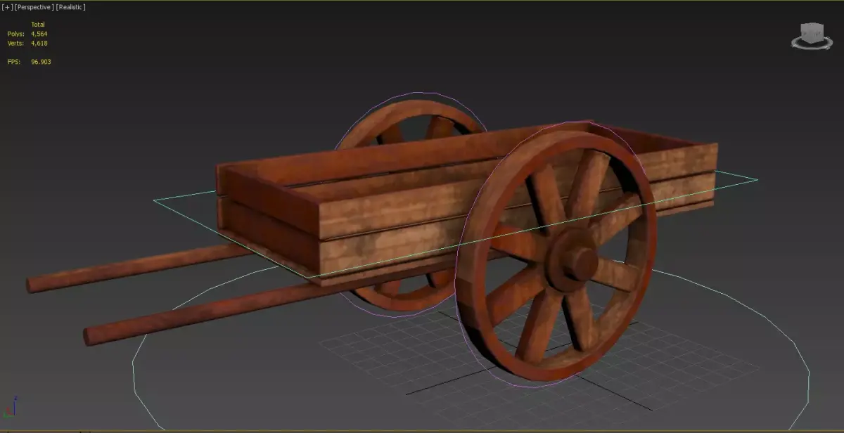Click the Polys statistics label
The image size is (844, 433).
(x=15, y=34)
